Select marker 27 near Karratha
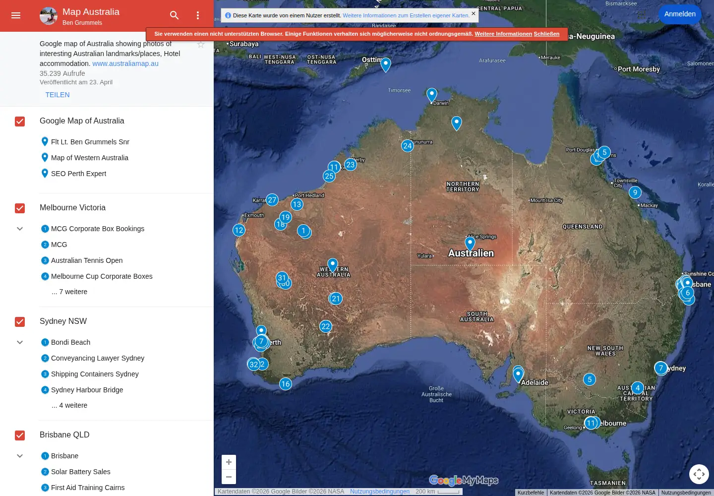This screenshot has height=496, width=714. 272,200
